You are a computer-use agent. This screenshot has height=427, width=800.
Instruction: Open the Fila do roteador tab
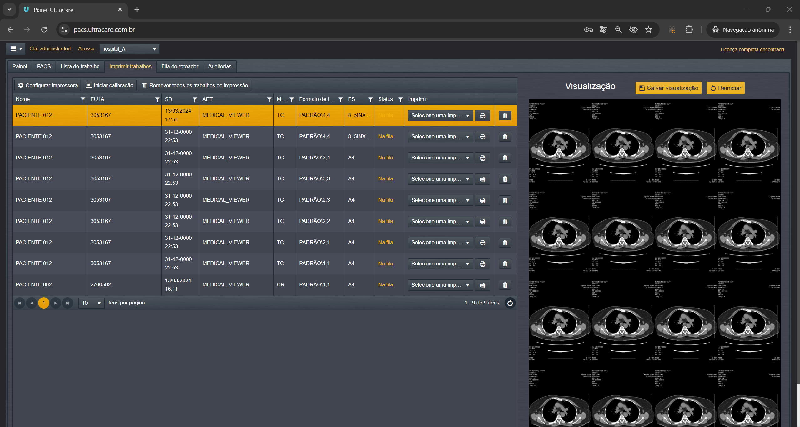(179, 66)
